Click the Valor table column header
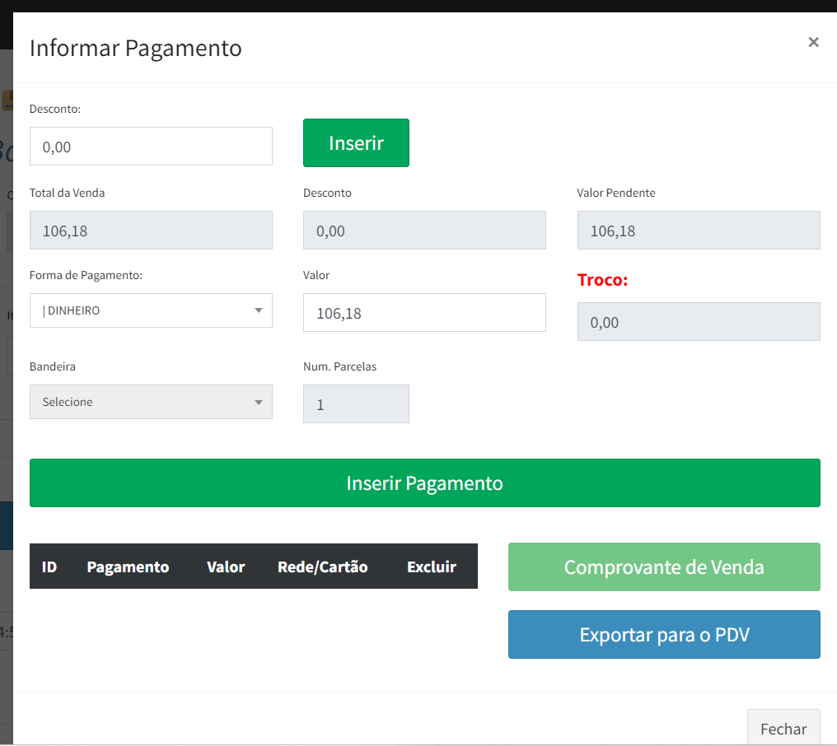This screenshot has height=746, width=837. coord(226,566)
